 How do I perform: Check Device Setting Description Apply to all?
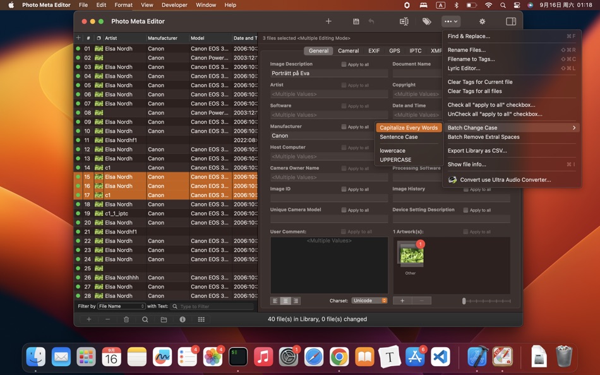(465, 210)
